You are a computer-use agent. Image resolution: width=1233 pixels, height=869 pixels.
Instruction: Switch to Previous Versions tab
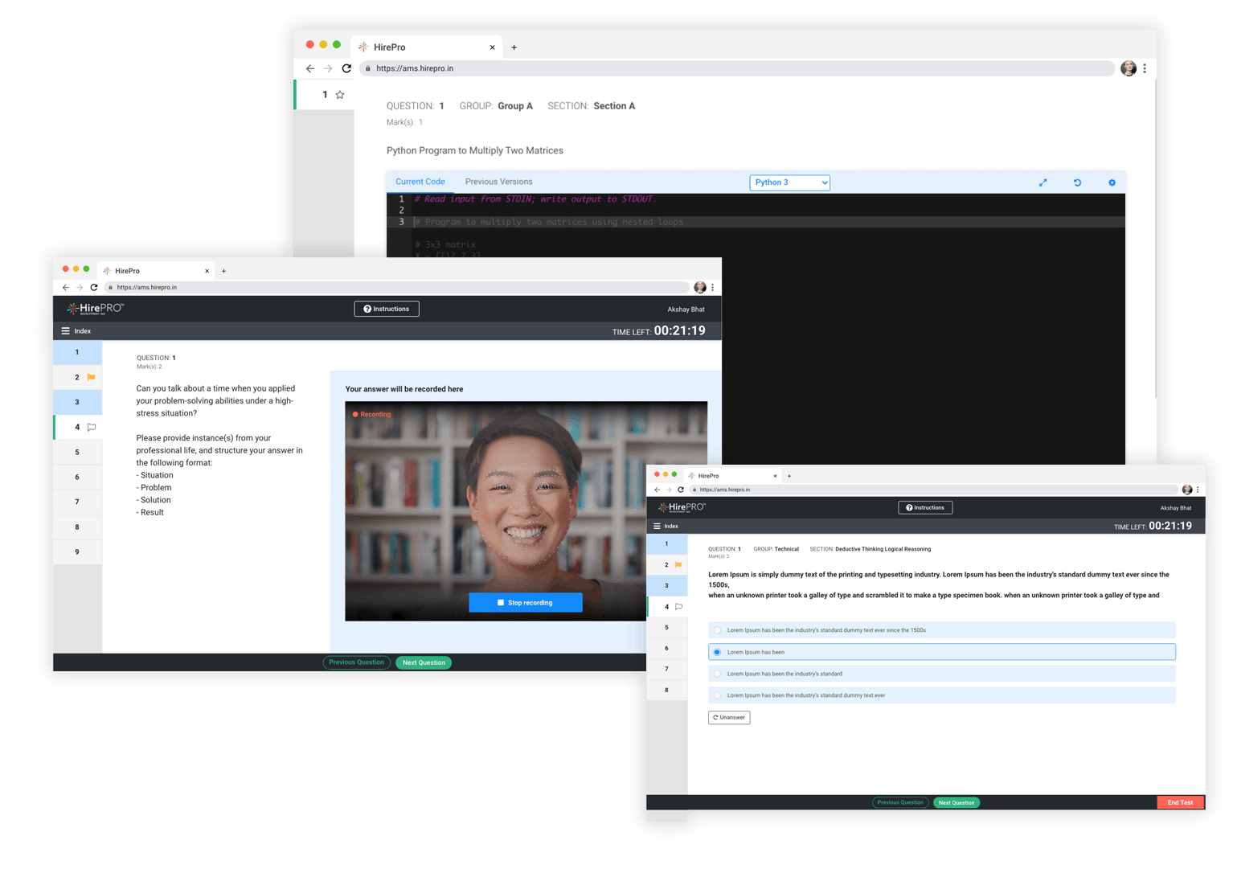point(498,182)
